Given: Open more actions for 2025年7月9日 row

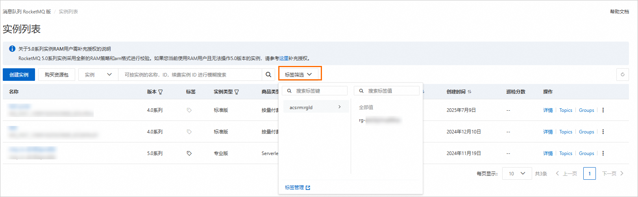Looking at the screenshot, I should tap(603, 110).
